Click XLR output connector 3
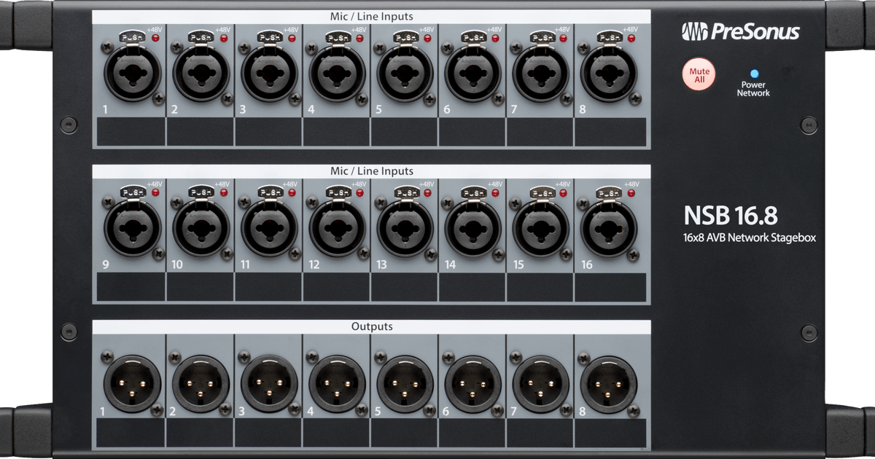The height and width of the screenshot is (459, 875). pyautogui.click(x=269, y=384)
